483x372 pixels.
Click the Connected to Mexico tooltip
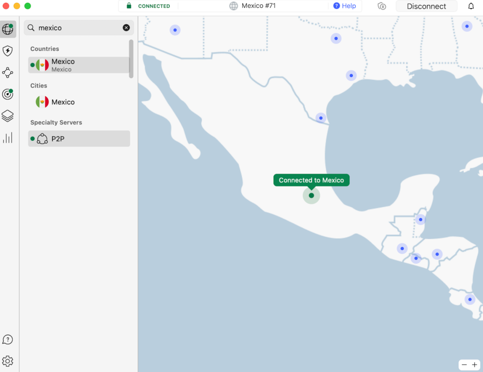coord(311,180)
